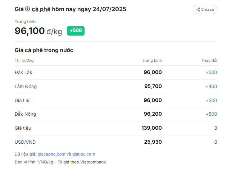Viewport: 241px width, 171px height.
Task: Click the 96,100 average price value
Action: click(x=29, y=31)
